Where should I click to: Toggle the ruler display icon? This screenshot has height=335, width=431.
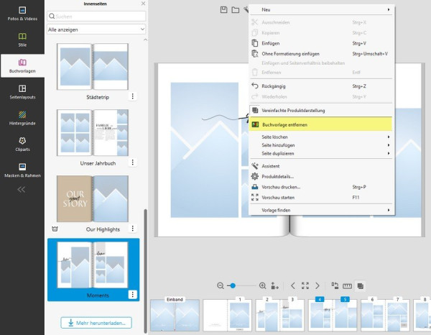coord(347,286)
